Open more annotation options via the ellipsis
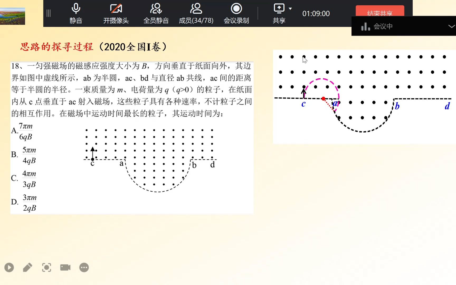The width and height of the screenshot is (456, 285). (84, 267)
